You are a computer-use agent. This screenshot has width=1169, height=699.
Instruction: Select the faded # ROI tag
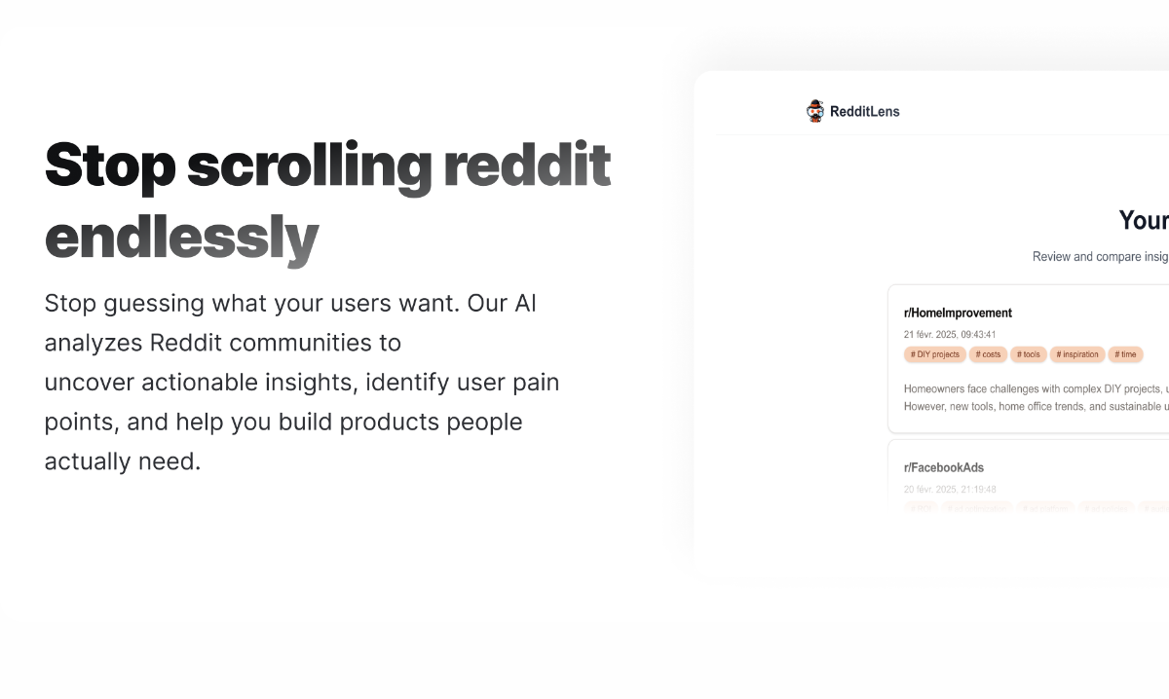(921, 508)
